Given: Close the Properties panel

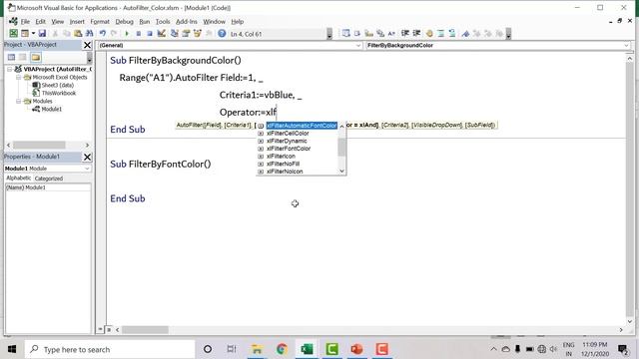Looking at the screenshot, I should tap(87, 157).
